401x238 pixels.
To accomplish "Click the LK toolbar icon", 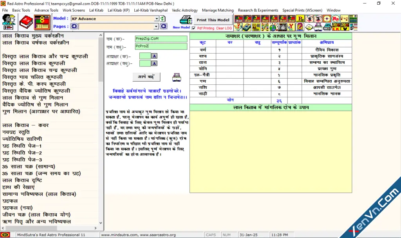I will (x=336, y=27).
